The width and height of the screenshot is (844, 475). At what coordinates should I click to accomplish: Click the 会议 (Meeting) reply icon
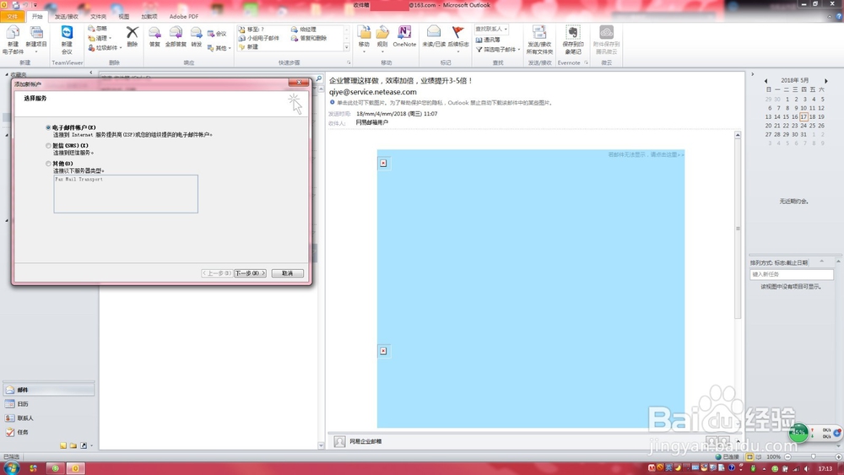(211, 34)
